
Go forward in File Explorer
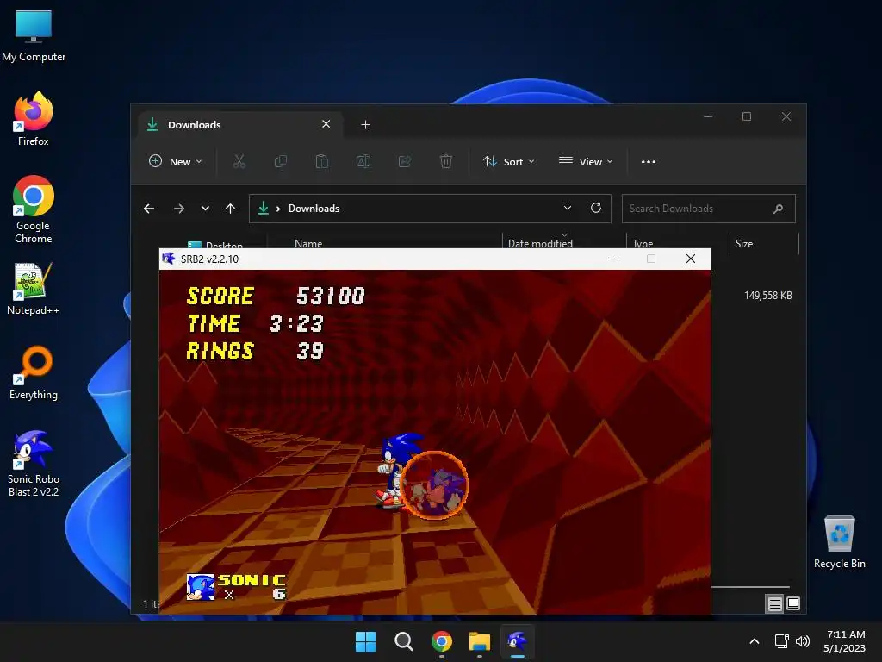point(179,209)
